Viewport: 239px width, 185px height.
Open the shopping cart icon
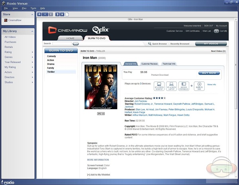tap(216, 31)
